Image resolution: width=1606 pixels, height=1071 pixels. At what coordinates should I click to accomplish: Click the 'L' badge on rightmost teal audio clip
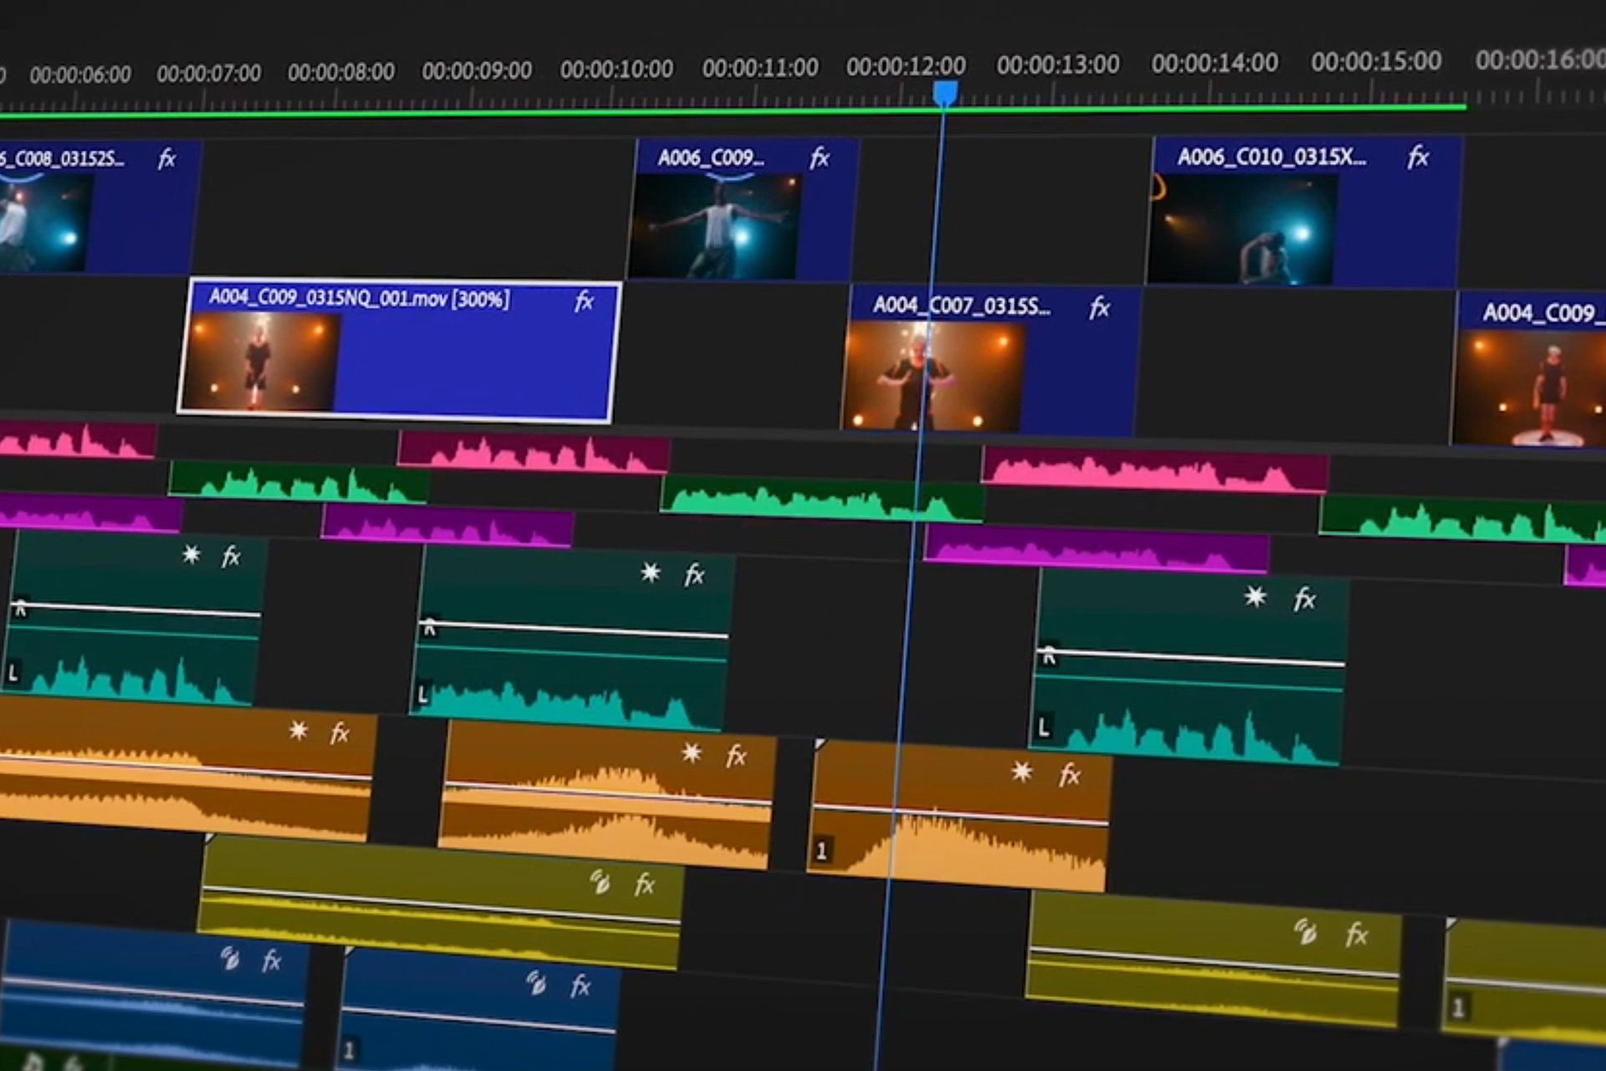(x=1043, y=727)
